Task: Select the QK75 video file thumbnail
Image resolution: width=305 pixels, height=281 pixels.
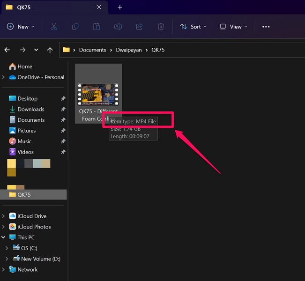Action: point(98,94)
